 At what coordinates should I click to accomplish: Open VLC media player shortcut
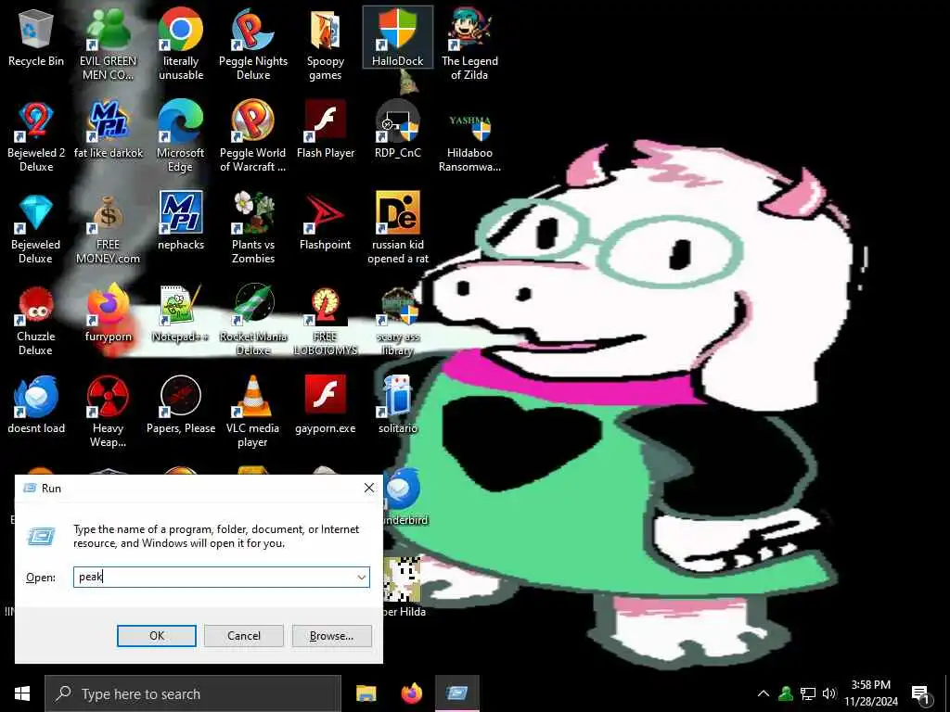point(252,413)
